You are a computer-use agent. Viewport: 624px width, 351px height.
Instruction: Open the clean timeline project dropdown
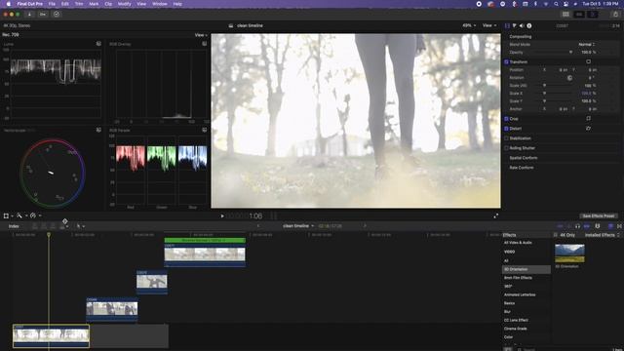[x=298, y=225]
